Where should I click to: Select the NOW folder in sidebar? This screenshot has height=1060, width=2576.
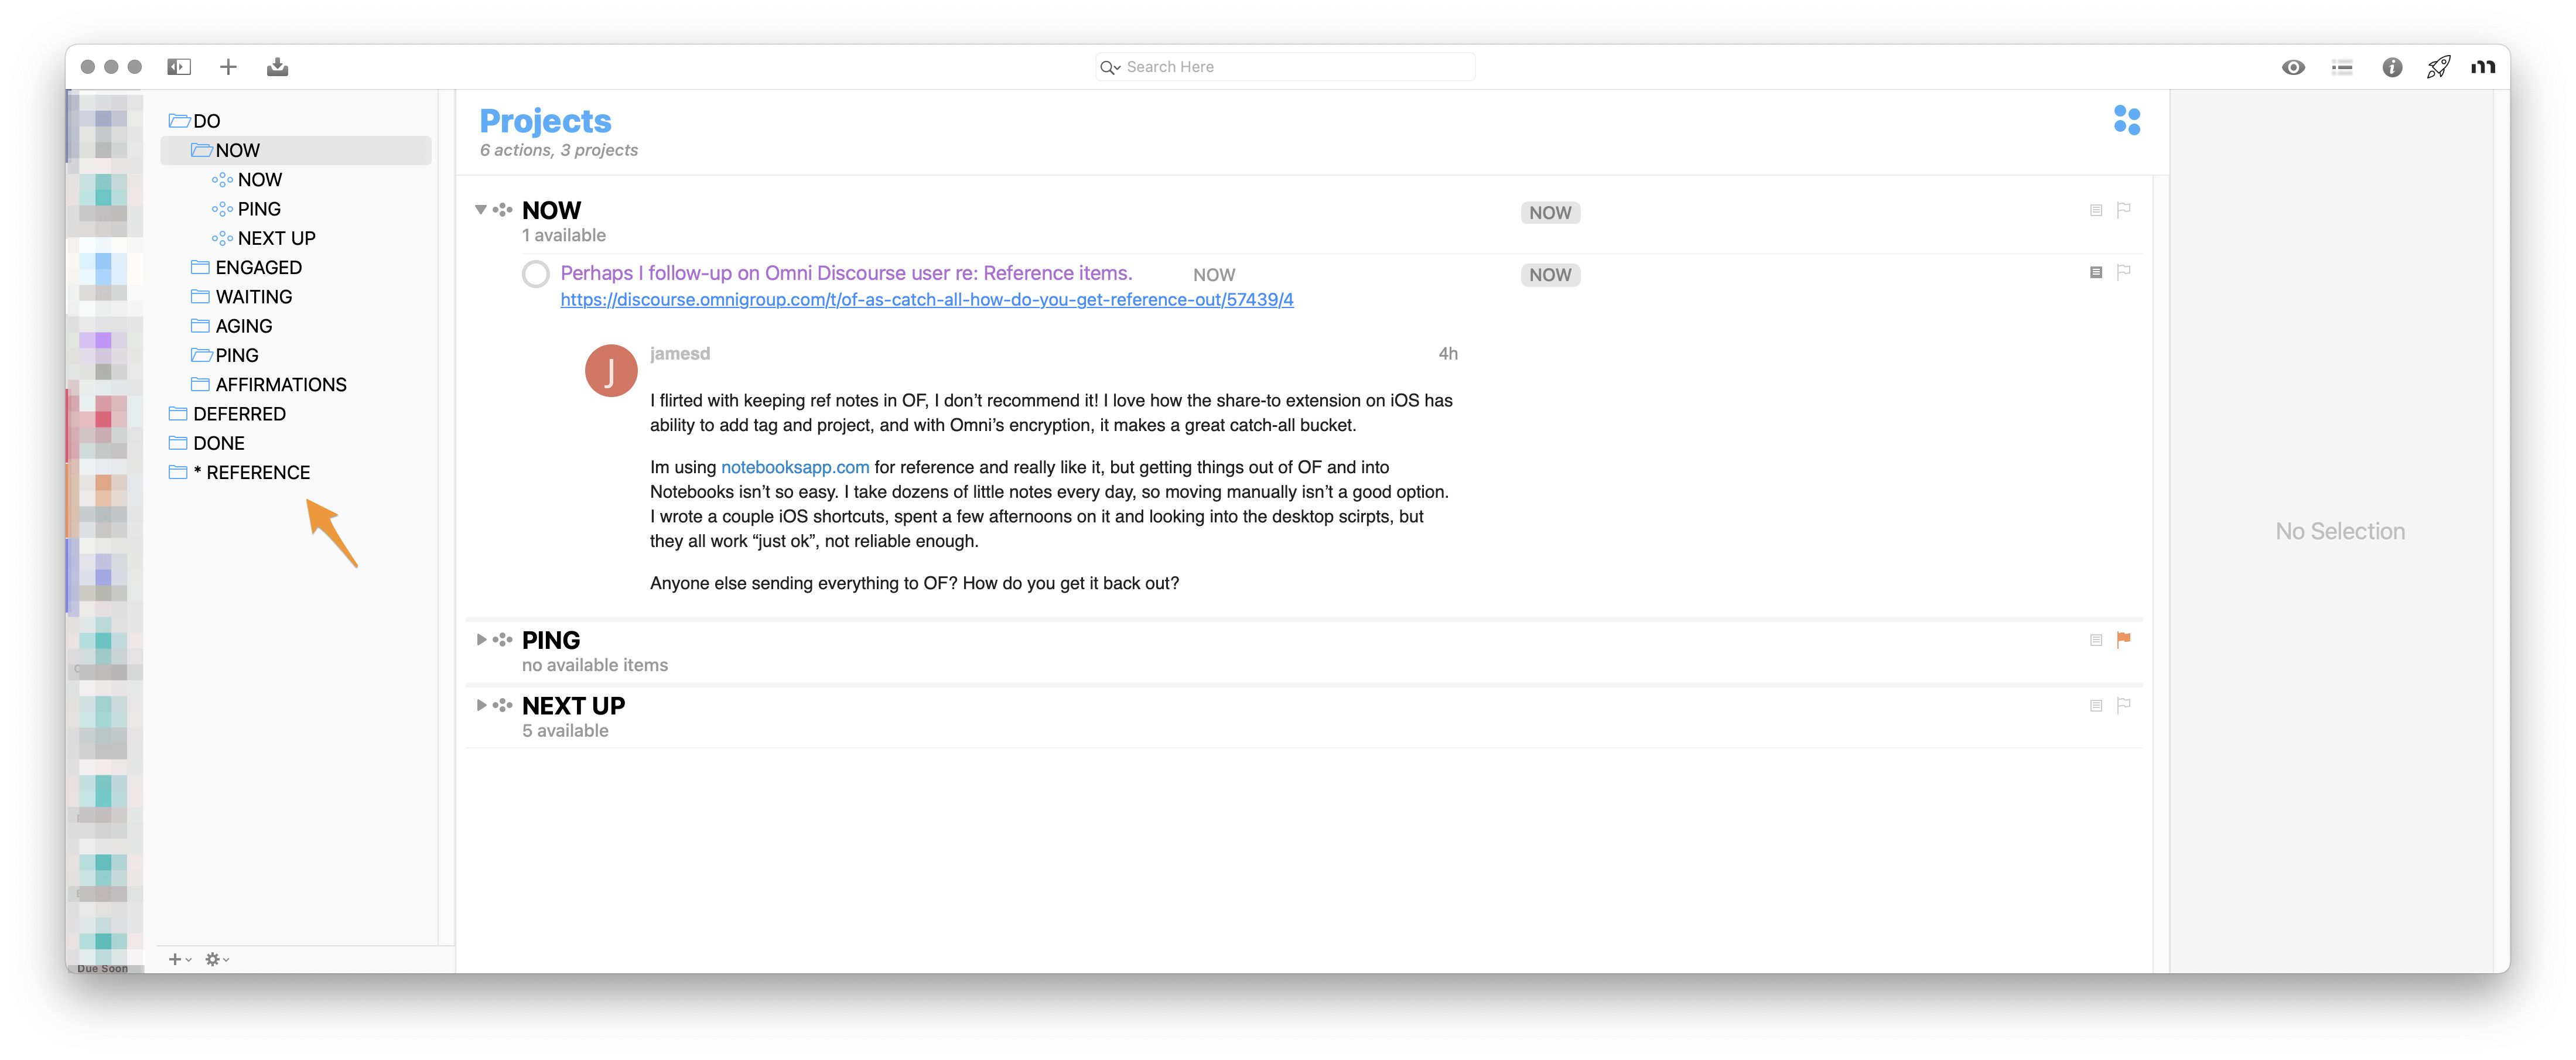pyautogui.click(x=296, y=150)
